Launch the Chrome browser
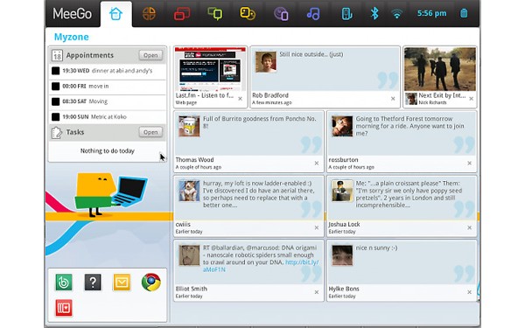The image size is (525, 328). pyautogui.click(x=151, y=283)
